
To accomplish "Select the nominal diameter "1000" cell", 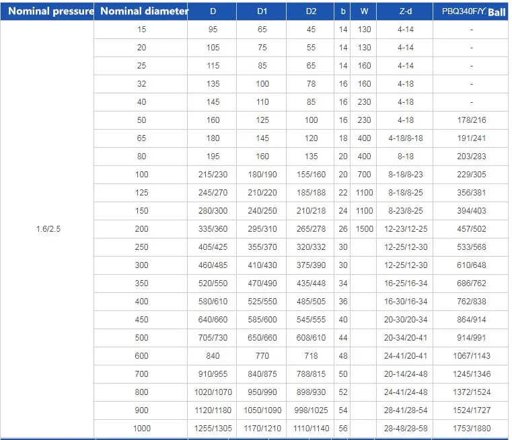I will point(141,429).
